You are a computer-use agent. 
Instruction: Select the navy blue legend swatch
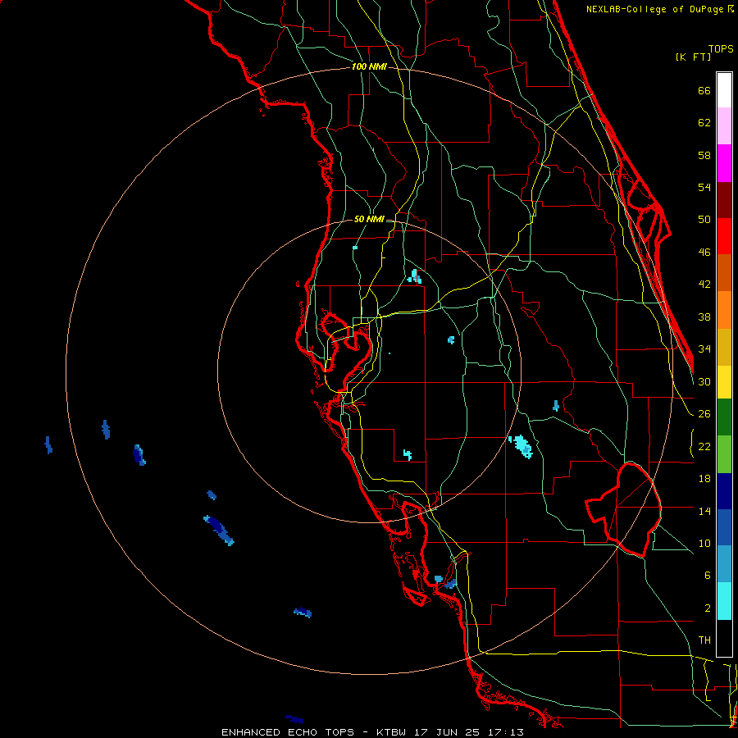[x=724, y=491]
